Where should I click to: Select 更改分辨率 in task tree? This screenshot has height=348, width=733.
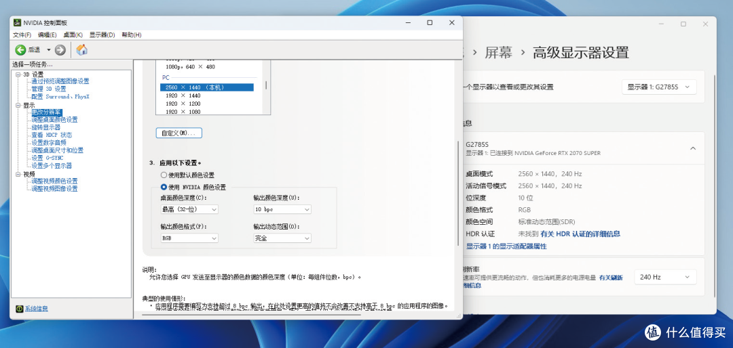coord(46,112)
